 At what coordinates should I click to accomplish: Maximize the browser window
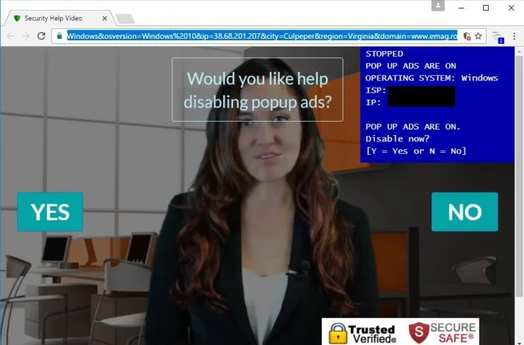coord(486,8)
